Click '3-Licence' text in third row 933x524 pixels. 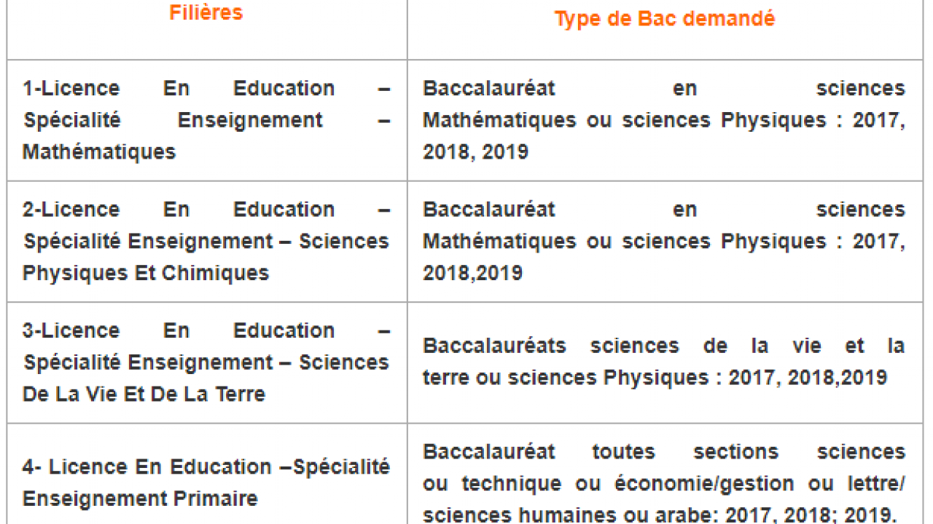click(71, 330)
